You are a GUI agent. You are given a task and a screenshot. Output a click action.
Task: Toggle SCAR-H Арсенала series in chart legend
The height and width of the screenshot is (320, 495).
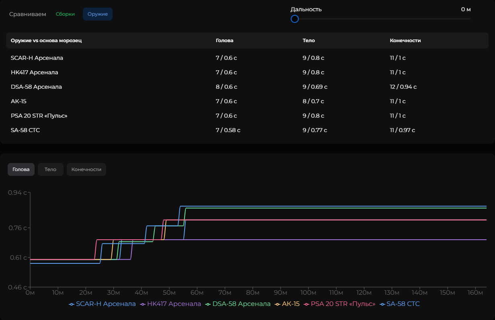(x=103, y=304)
